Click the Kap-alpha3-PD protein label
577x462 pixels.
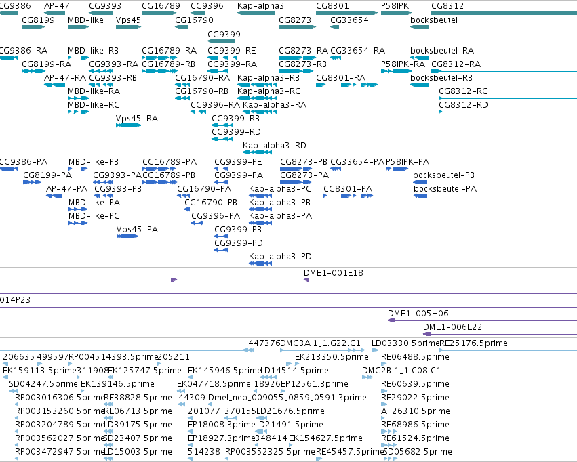point(280,257)
